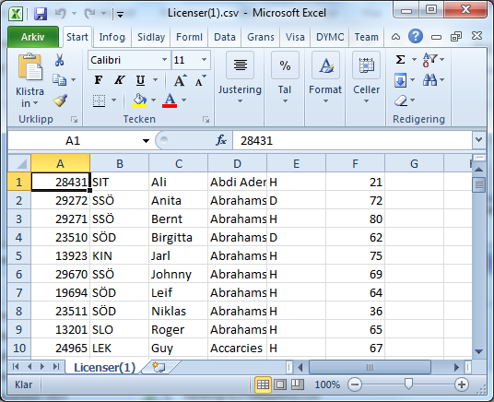494x402 pixels.
Task: Switch to Page Layout view button
Action: click(280, 384)
